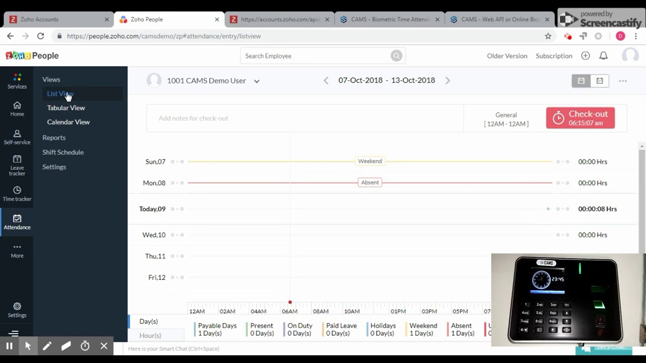Bookmark this page with star icon
The width and height of the screenshot is (646, 363).
pyautogui.click(x=548, y=36)
